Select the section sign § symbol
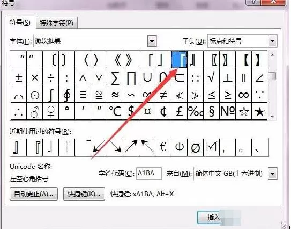The width and height of the screenshot is (291, 229). coord(212,111)
